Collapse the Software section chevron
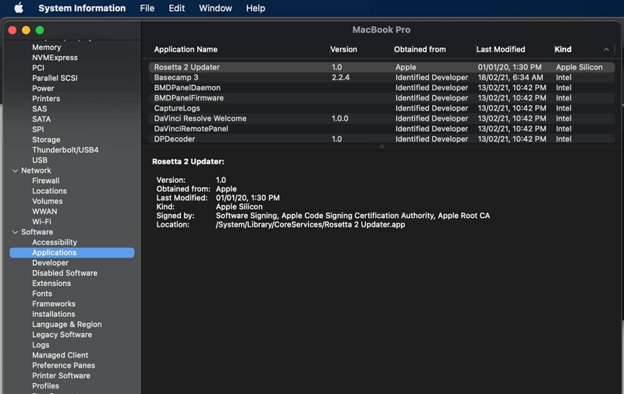The height and width of the screenshot is (394, 624). pos(15,232)
